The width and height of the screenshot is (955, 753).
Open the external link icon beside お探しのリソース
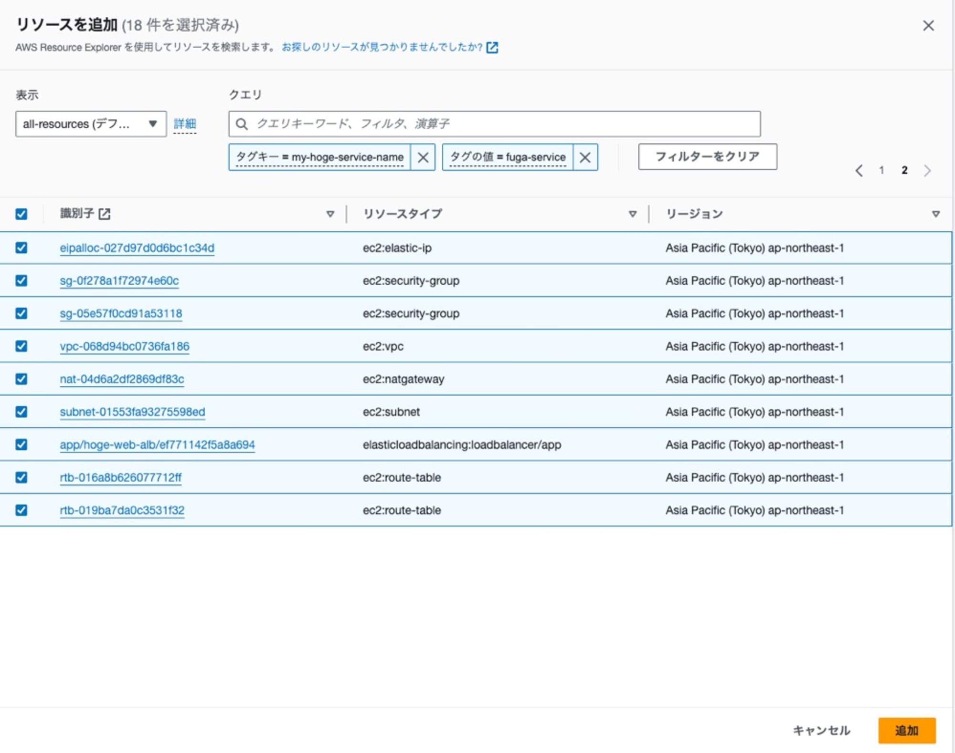(492, 47)
